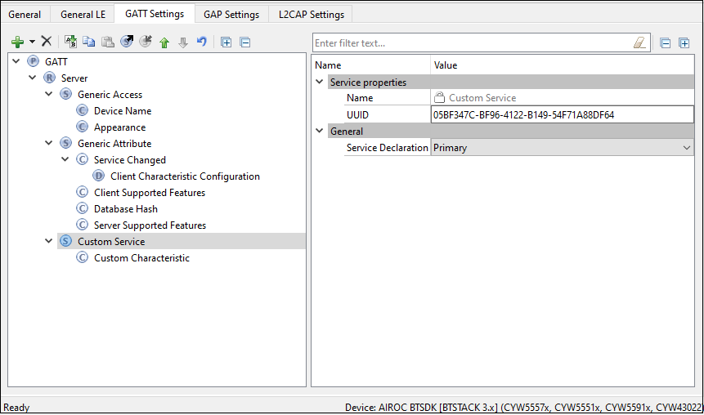Move the selected item up with green arrow

164,42
